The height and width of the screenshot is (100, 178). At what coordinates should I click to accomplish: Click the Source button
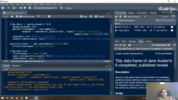(100, 17)
